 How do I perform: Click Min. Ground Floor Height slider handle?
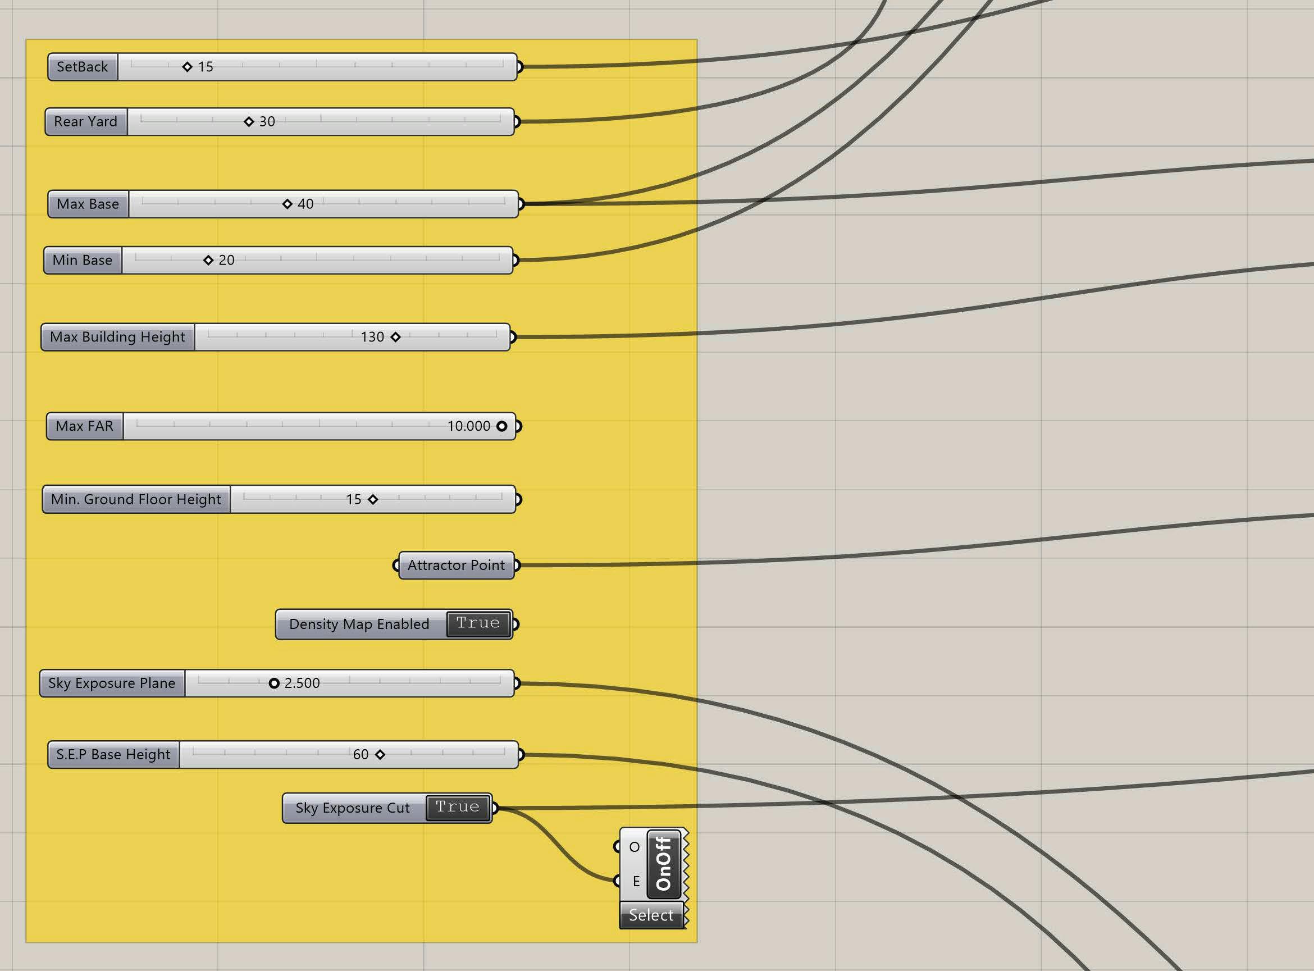(x=372, y=500)
